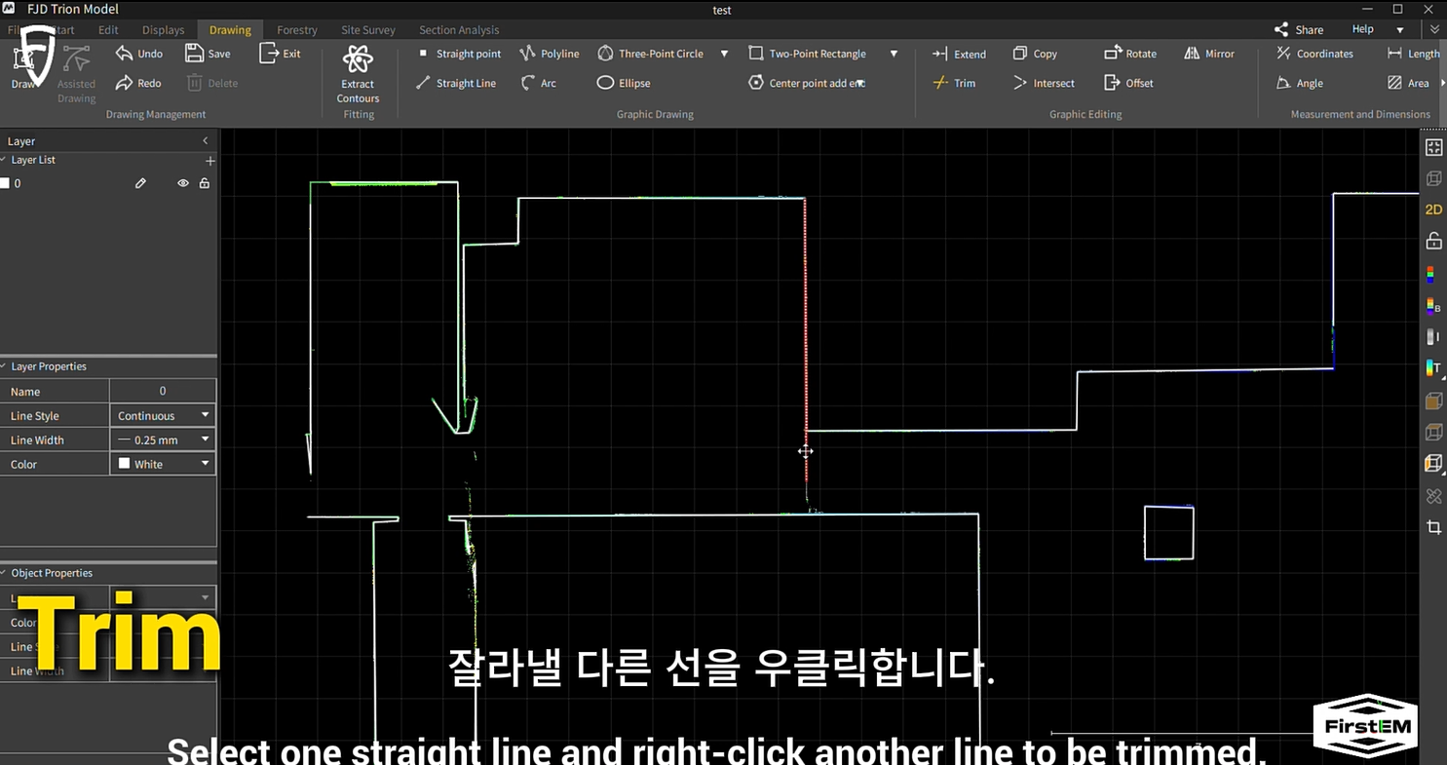The height and width of the screenshot is (765, 1447).
Task: Toggle the 2D view mode
Action: 1433,210
